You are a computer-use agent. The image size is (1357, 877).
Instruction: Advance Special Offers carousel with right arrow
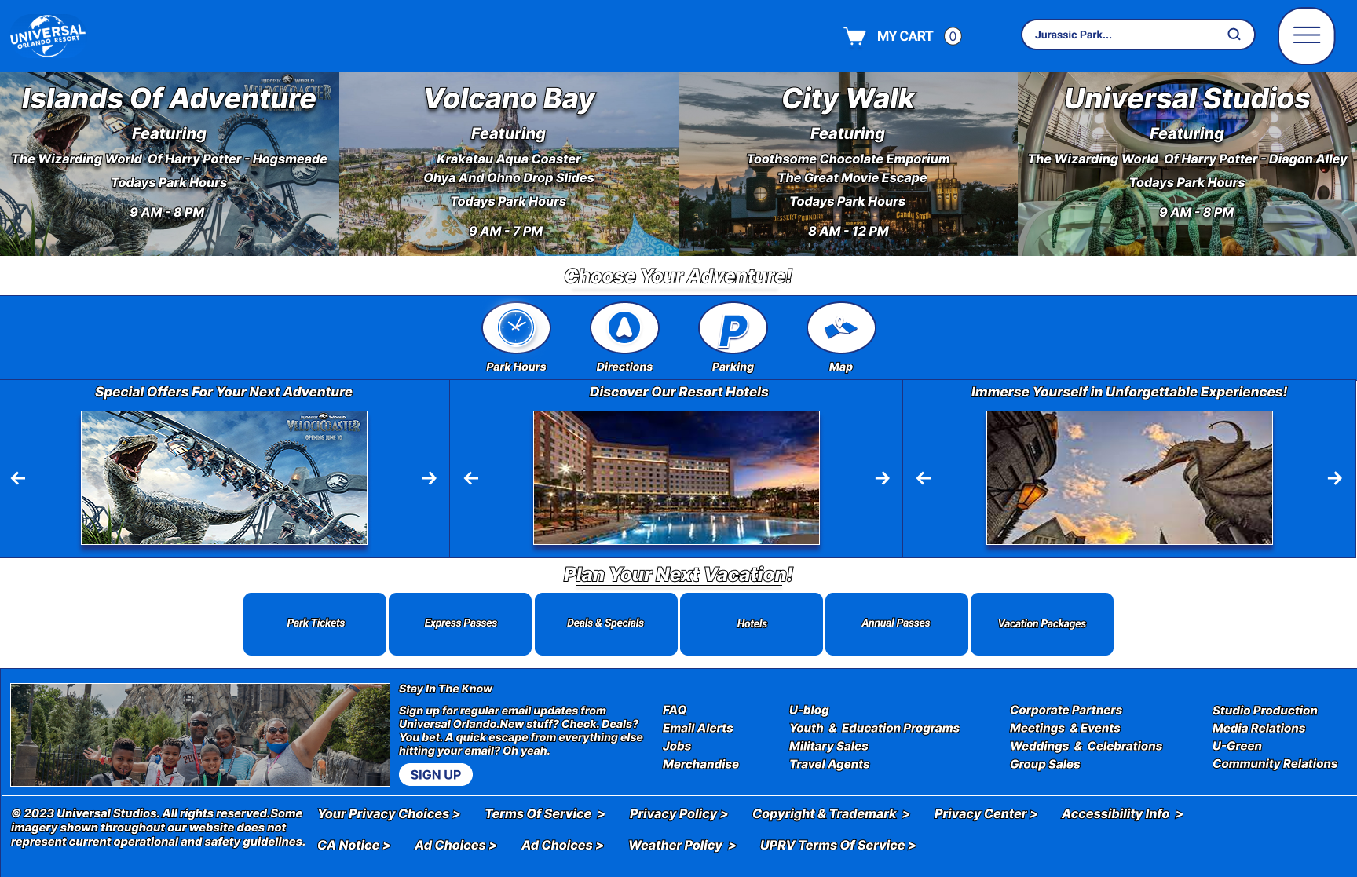(x=429, y=478)
